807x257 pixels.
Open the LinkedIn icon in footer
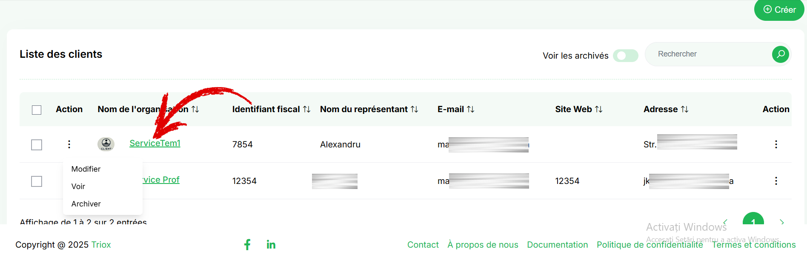271,244
